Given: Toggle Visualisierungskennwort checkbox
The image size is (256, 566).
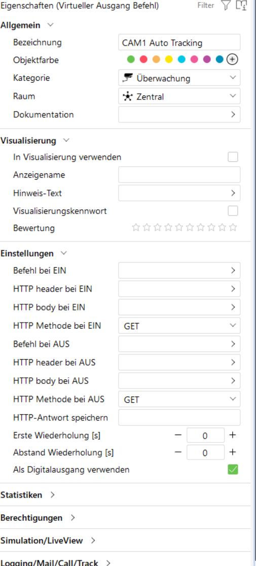Looking at the screenshot, I should tap(233, 211).
